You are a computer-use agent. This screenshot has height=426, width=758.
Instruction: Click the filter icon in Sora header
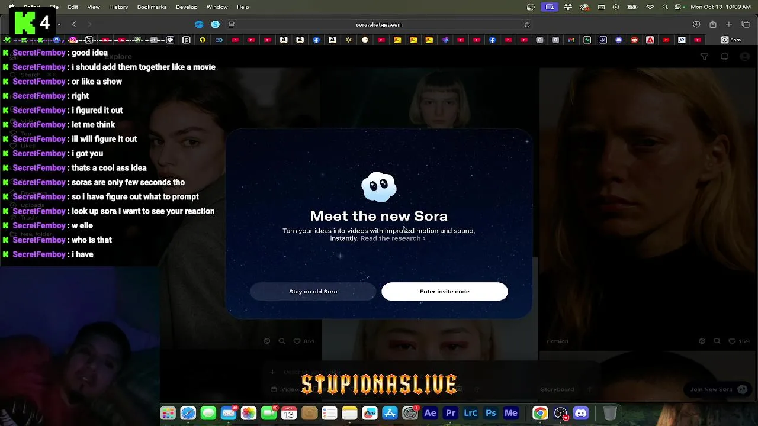(704, 57)
